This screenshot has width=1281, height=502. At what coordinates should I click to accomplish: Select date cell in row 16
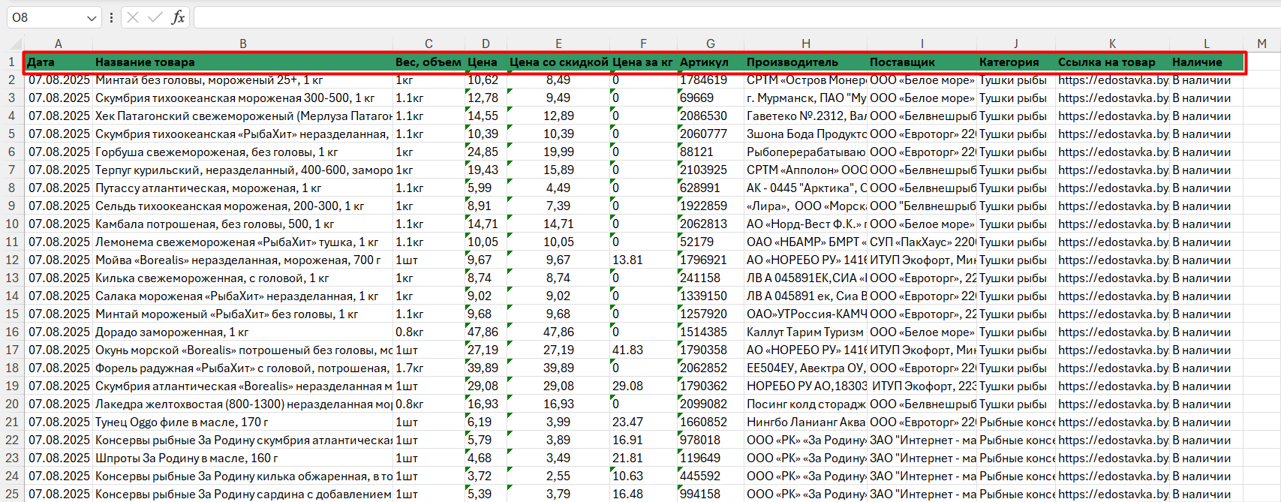[x=59, y=332]
